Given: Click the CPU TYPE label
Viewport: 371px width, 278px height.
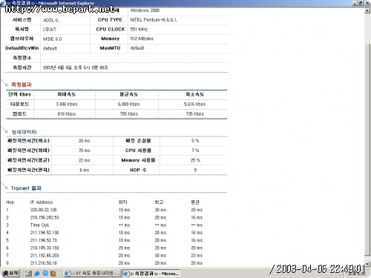Looking at the screenshot, I should click(110, 20).
